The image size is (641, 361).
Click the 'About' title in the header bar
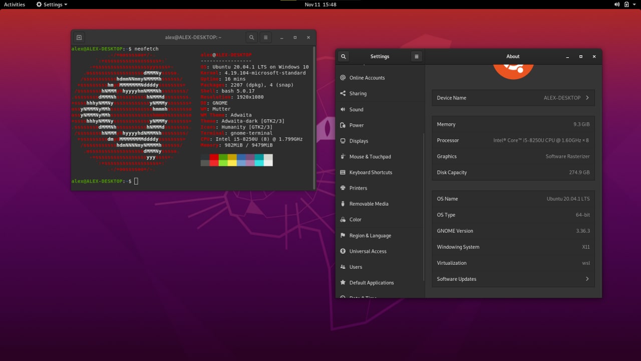click(x=513, y=57)
